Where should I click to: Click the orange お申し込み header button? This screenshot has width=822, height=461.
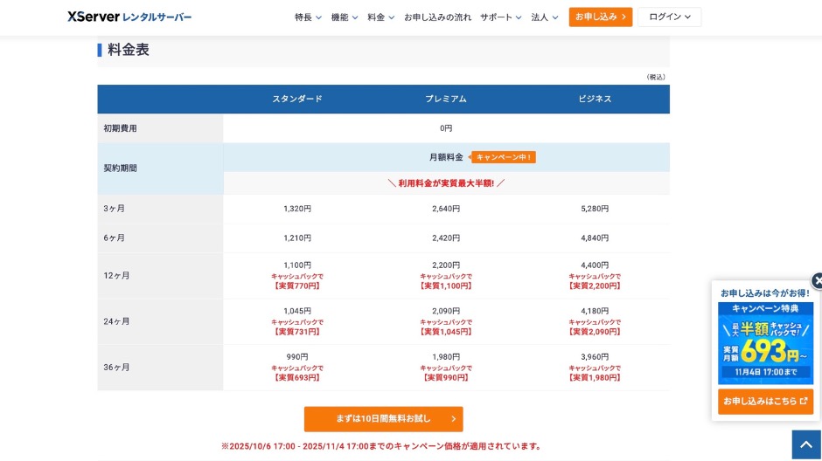600,17
